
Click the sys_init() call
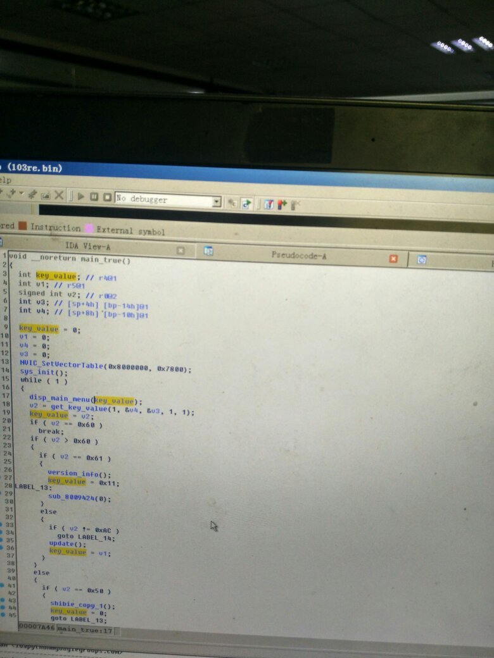pyautogui.click(x=44, y=372)
